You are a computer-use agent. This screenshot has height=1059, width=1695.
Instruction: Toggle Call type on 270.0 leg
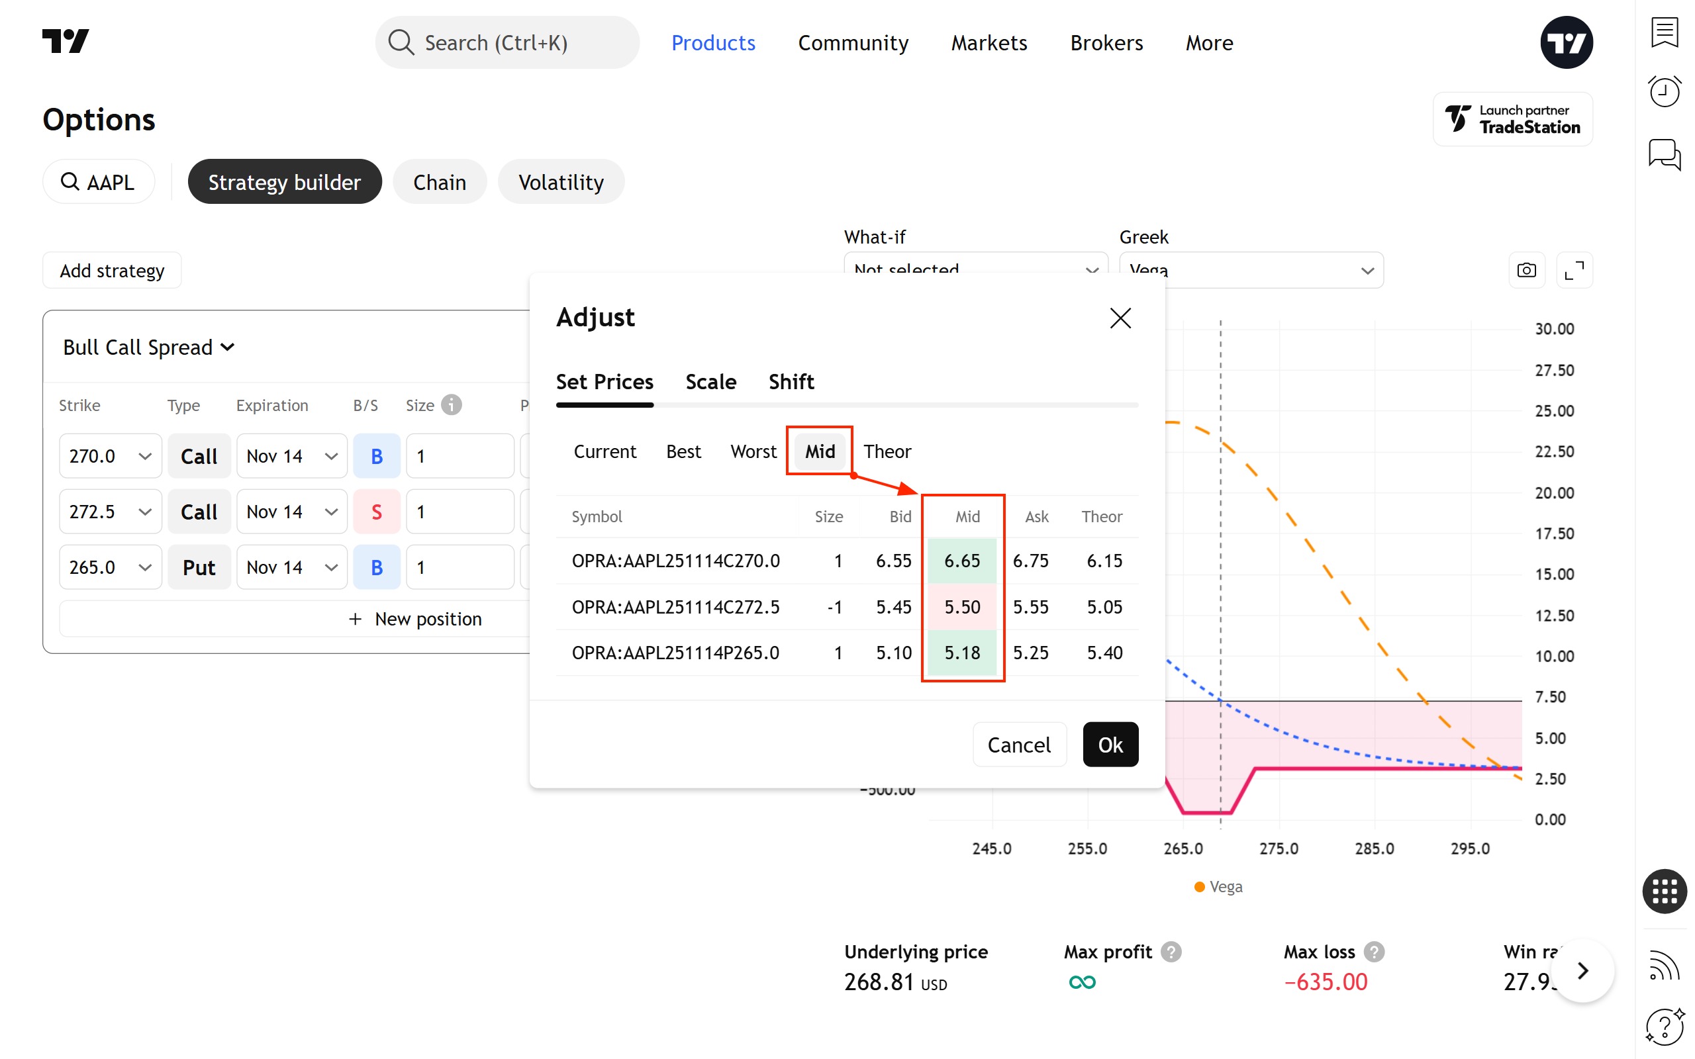tap(199, 456)
